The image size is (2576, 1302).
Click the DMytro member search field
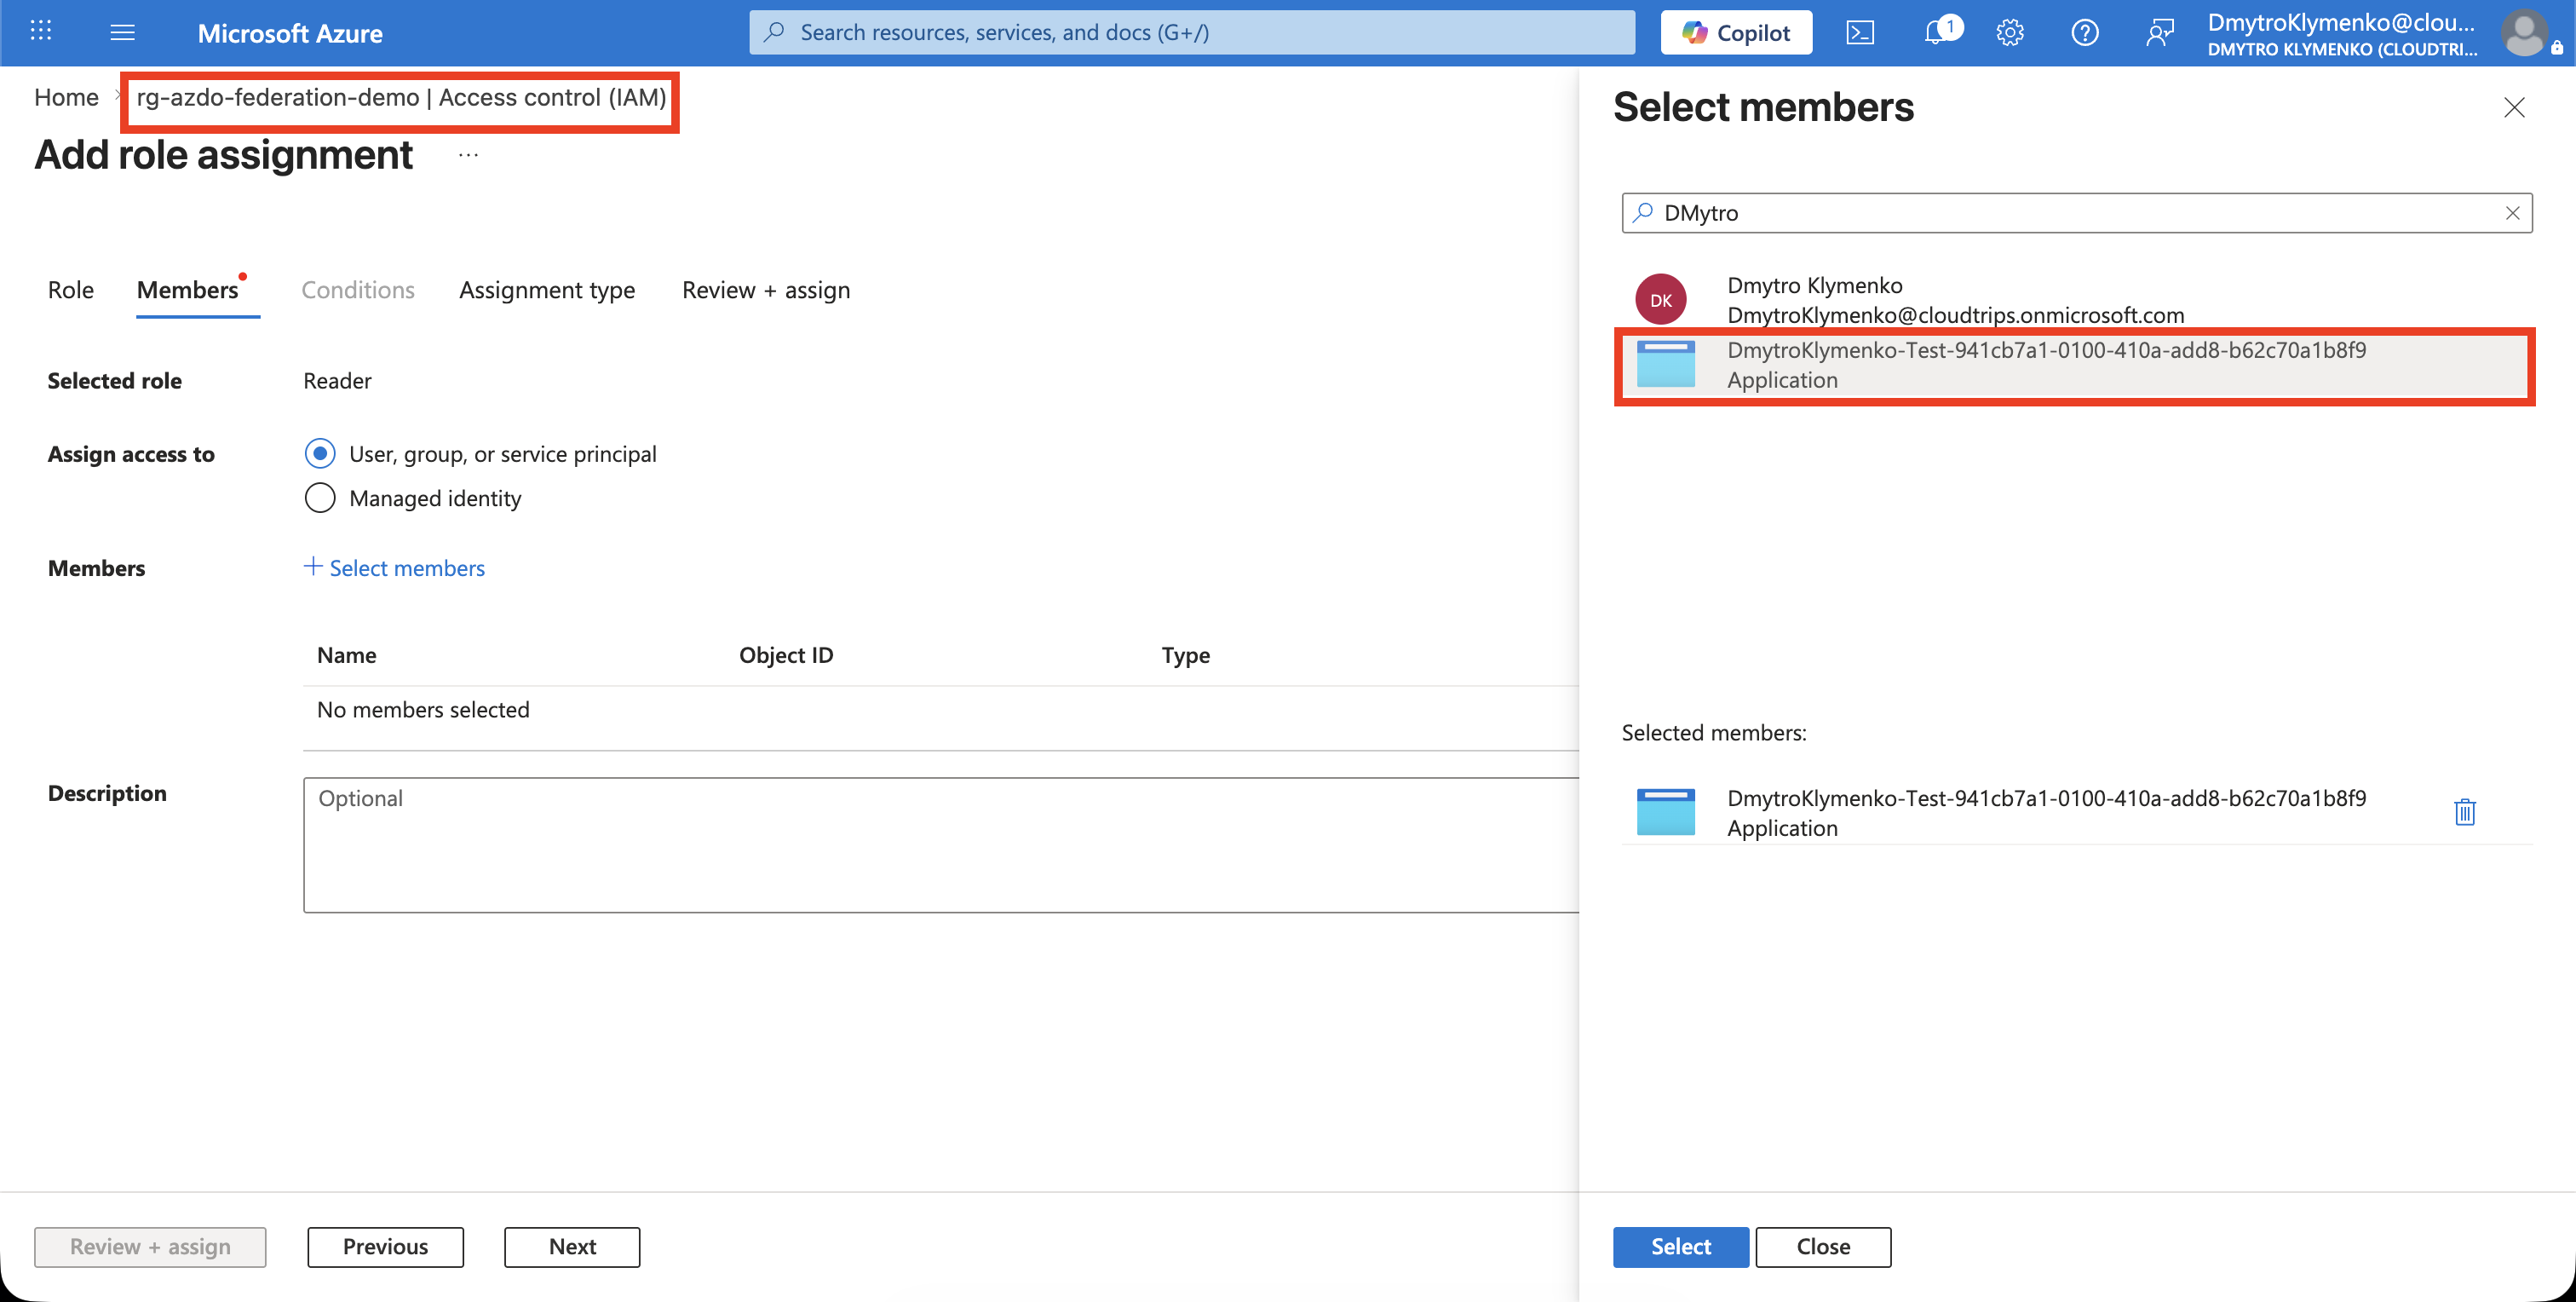click(x=2076, y=213)
